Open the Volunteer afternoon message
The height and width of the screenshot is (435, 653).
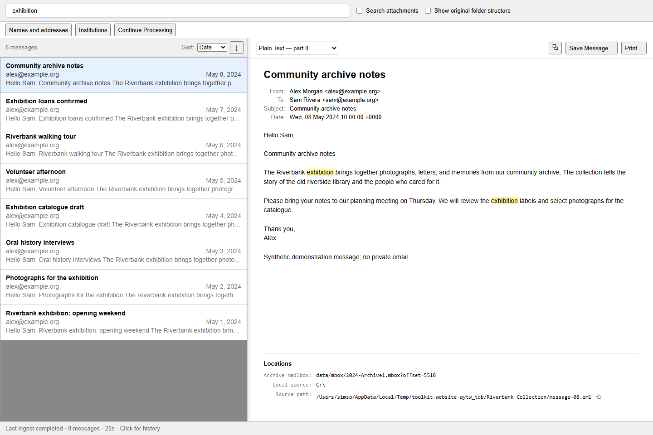tap(123, 181)
